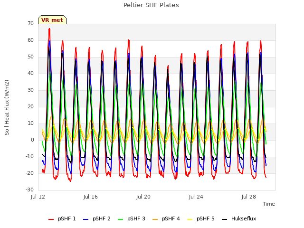Click the green pSHF 3 legend swatch

coord(120,219)
